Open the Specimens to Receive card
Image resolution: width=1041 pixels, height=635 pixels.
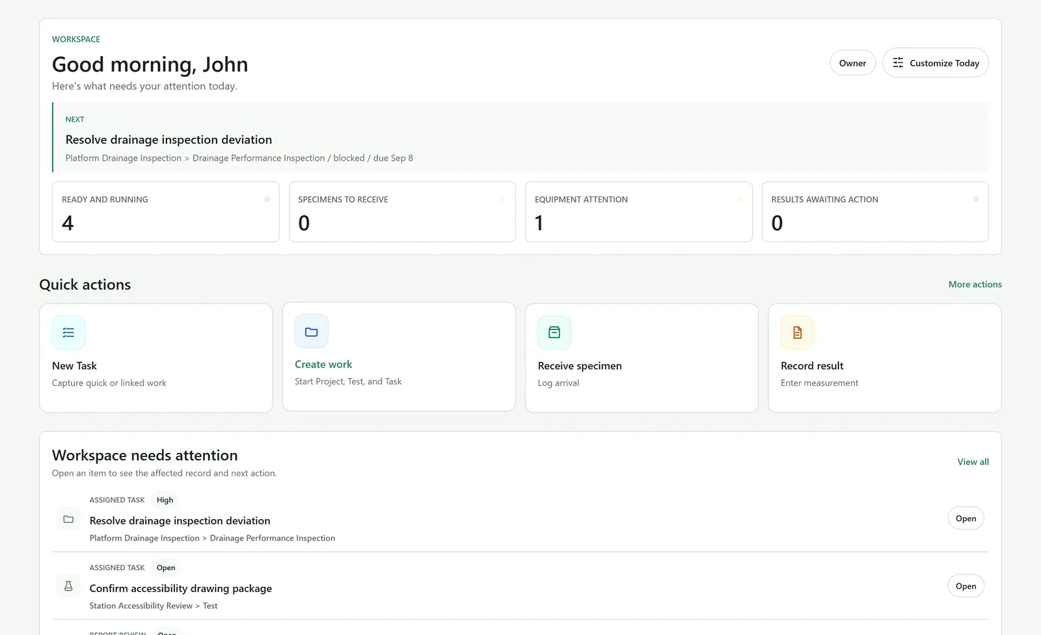(402, 211)
